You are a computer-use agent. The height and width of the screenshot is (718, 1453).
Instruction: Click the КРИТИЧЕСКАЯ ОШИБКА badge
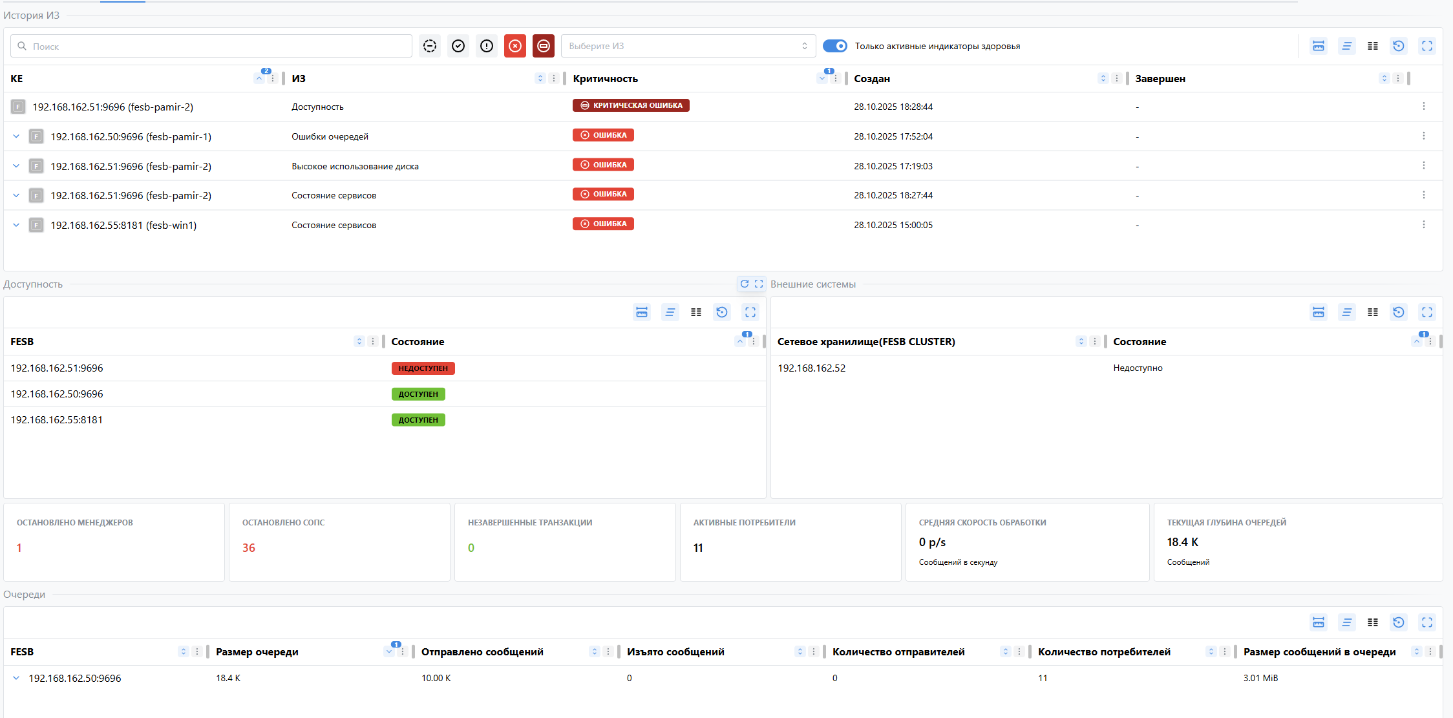tap(631, 105)
